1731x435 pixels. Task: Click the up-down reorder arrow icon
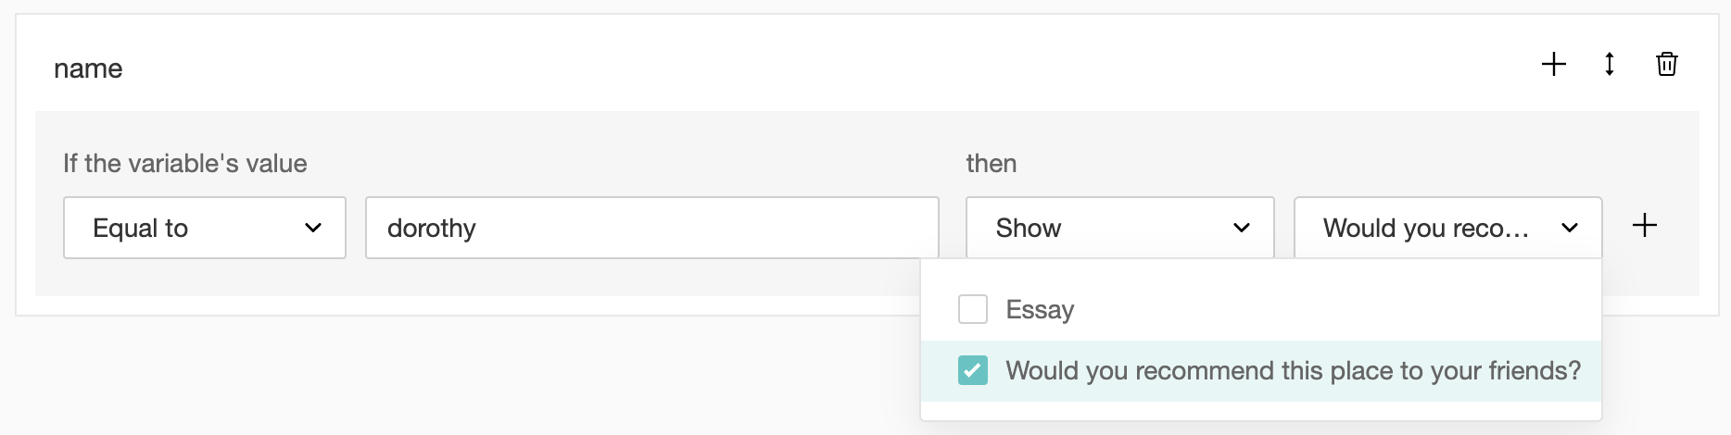pyautogui.click(x=1610, y=64)
